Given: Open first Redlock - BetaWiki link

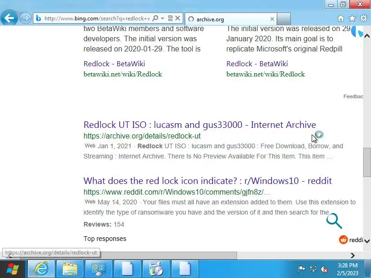Looking at the screenshot, I should coord(114,64).
